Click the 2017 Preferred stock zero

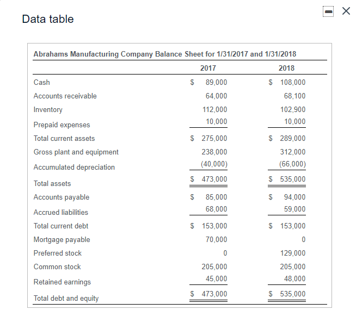(225, 253)
